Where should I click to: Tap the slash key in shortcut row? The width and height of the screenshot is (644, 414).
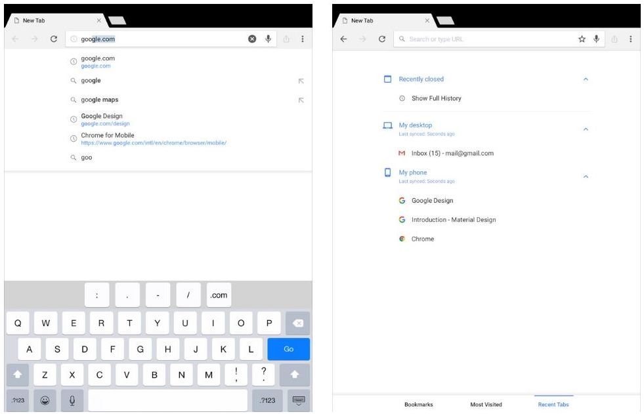188,295
